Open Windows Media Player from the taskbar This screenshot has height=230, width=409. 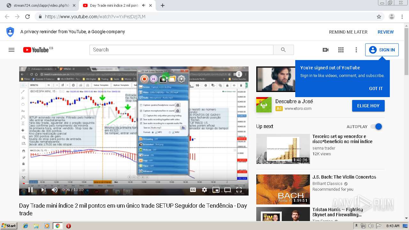[47, 226]
